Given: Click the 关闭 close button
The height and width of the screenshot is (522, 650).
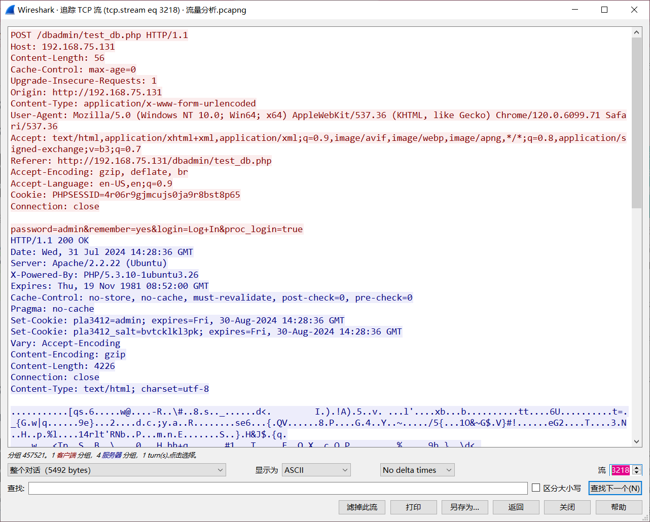Looking at the screenshot, I should (x=567, y=507).
